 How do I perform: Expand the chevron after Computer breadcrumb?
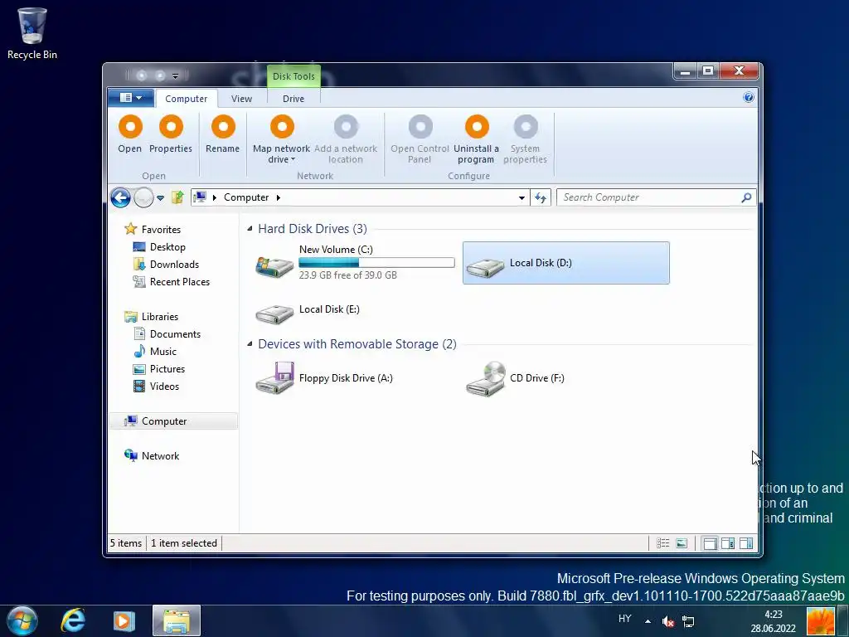pos(279,197)
